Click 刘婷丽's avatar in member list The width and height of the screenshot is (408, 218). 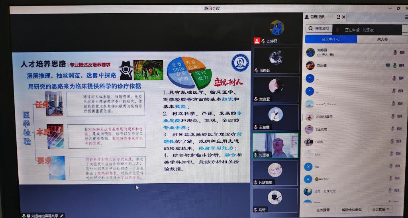pyautogui.click(x=310, y=52)
